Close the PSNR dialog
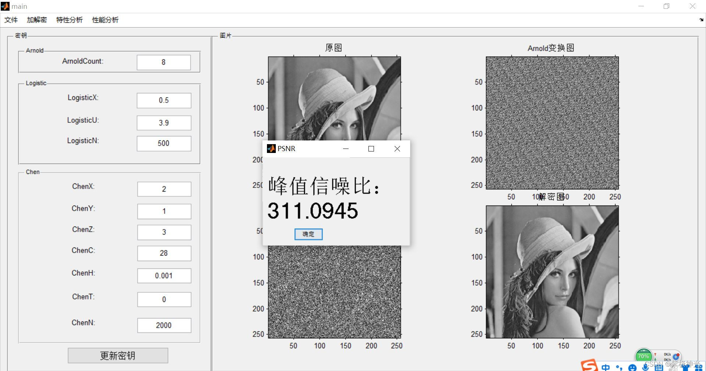 pos(397,149)
